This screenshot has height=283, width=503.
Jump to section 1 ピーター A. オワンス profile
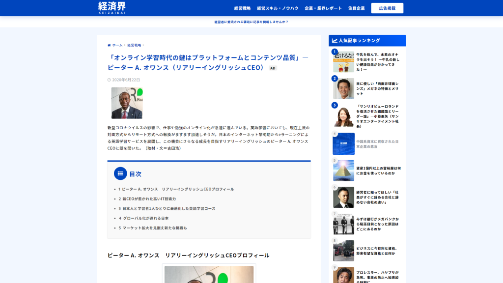pyautogui.click(x=176, y=189)
